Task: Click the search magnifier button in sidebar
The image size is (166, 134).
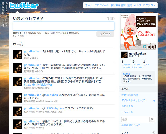Action: [x=152, y=119]
